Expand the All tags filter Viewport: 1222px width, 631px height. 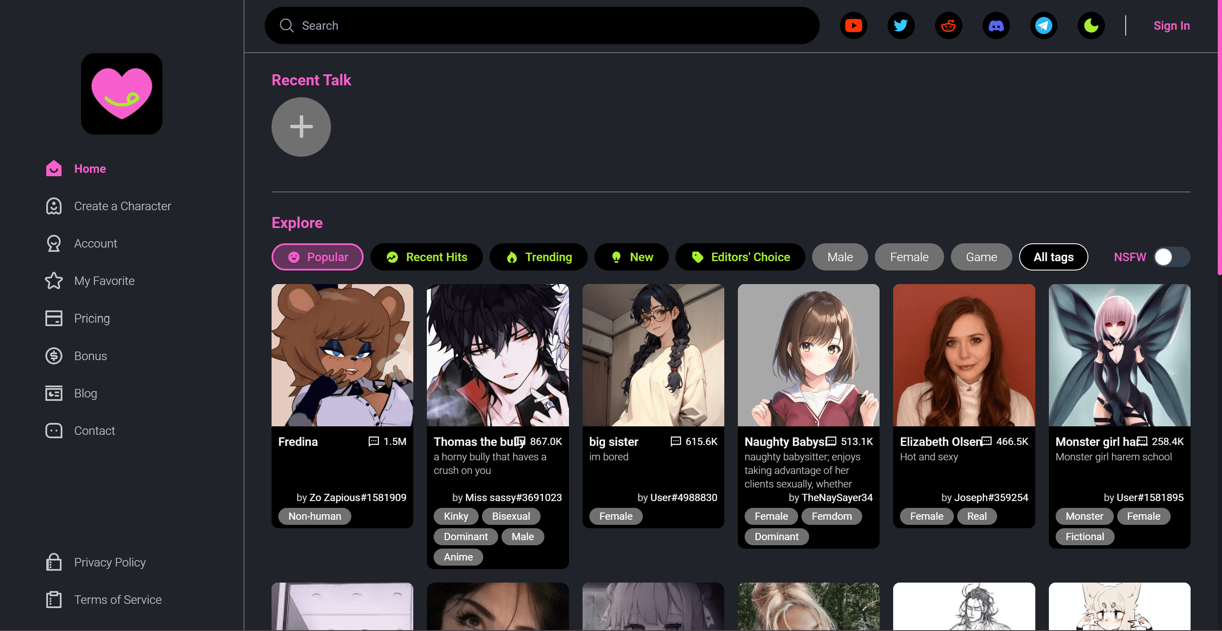click(1053, 257)
